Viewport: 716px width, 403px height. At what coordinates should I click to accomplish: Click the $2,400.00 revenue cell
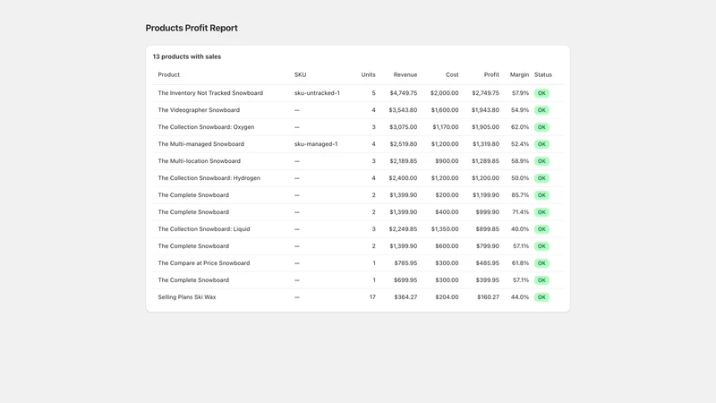(x=403, y=178)
